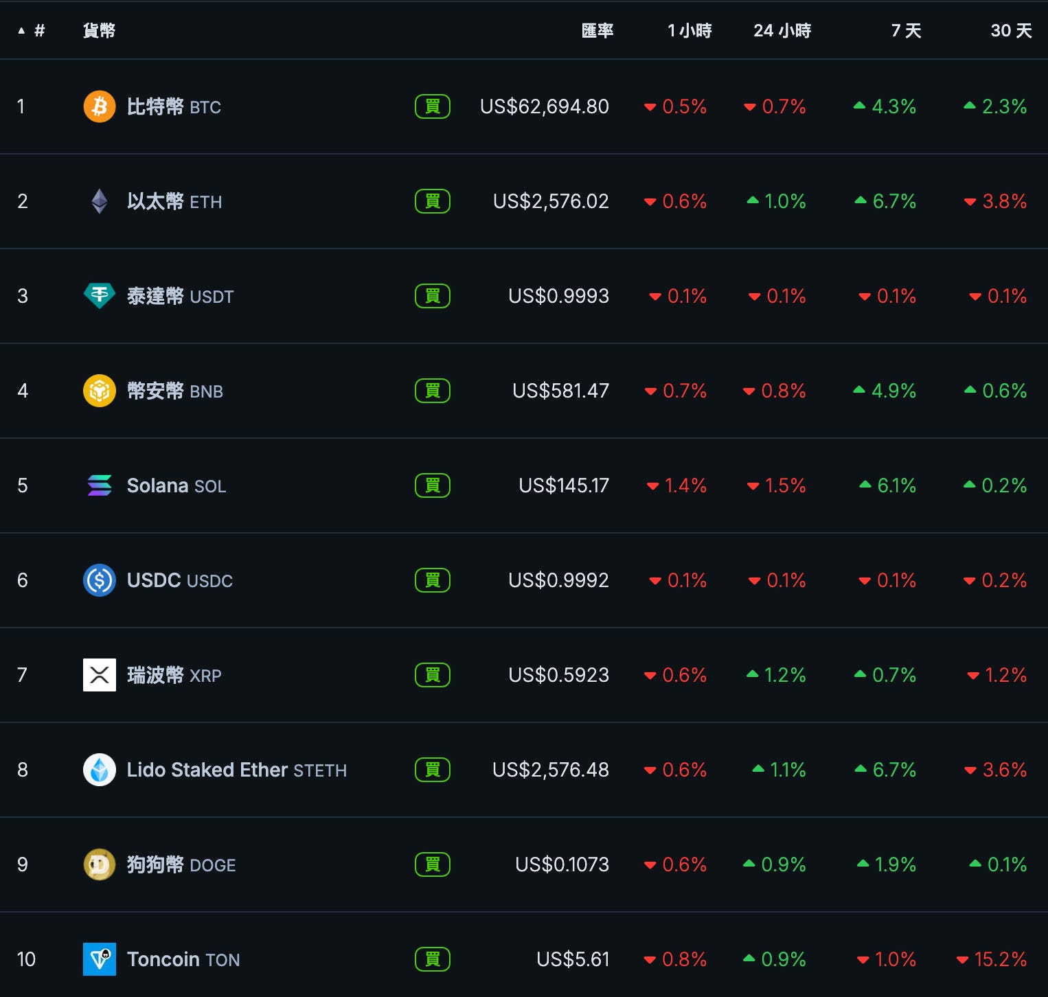This screenshot has width=1048, height=997.
Task: Click the 1.0% 7-day change for Toncoin
Action: click(x=887, y=959)
